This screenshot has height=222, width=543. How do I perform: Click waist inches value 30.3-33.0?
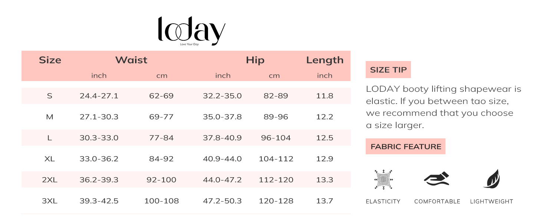(99, 138)
